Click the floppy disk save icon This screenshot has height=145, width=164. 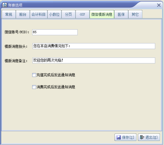coord(119,137)
